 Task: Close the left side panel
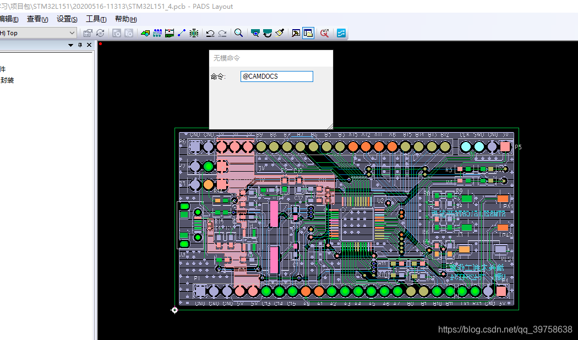89,45
